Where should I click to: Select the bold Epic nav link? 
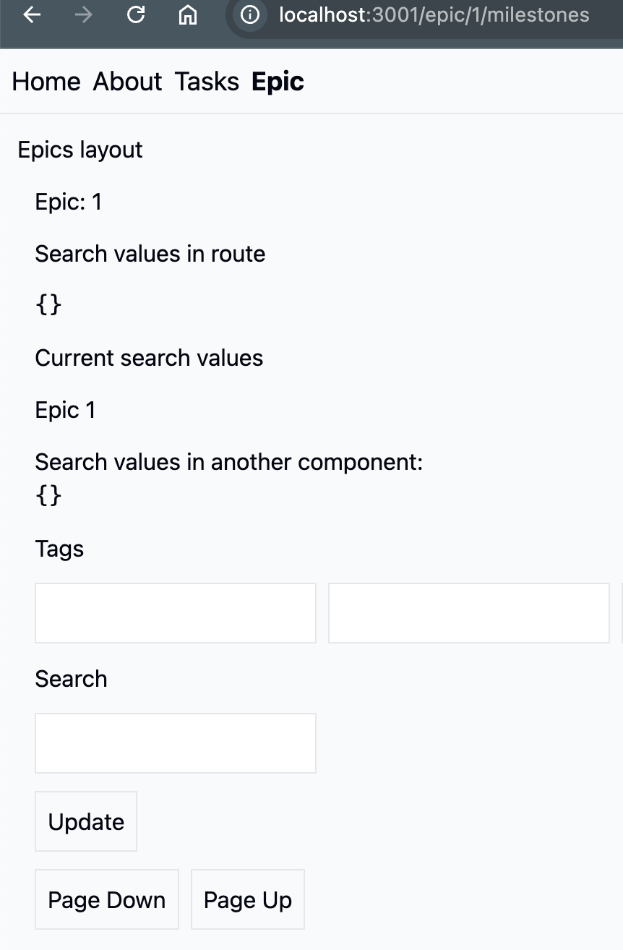278,82
